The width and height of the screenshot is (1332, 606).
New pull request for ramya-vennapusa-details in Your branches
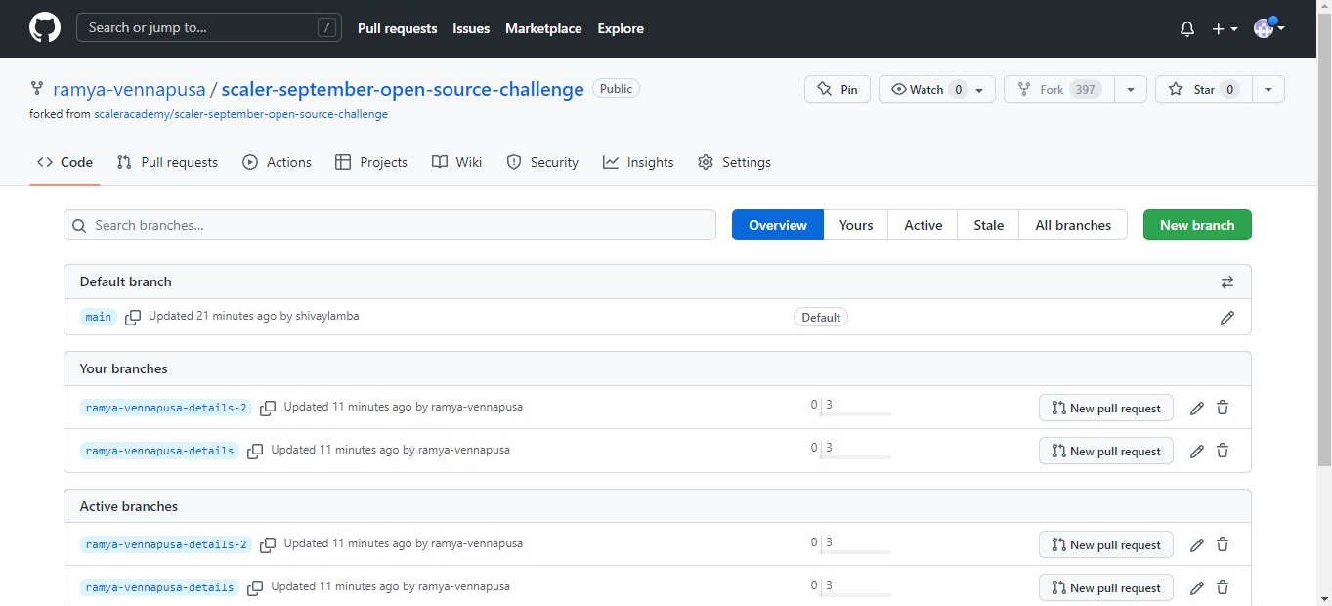(x=1106, y=451)
